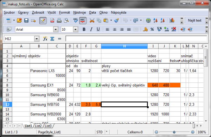Screen dimensions: 211x137
Task: Toggle Italic formatting
Action: click(91, 29)
